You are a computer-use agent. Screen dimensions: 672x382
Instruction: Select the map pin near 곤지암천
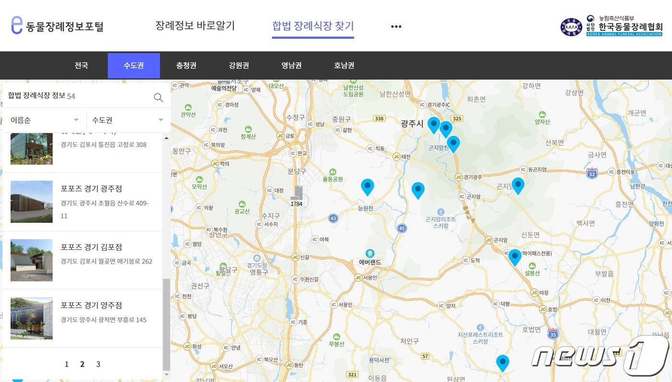coord(454,143)
